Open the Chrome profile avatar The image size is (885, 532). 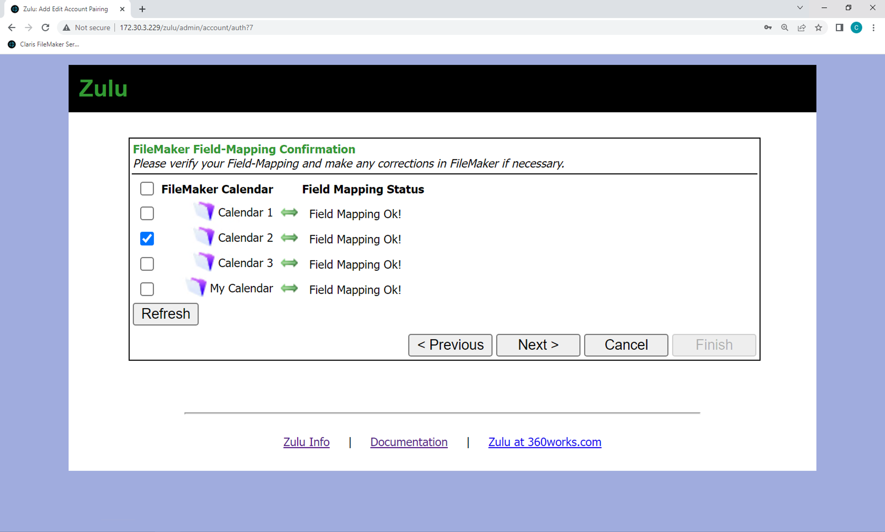tap(856, 28)
